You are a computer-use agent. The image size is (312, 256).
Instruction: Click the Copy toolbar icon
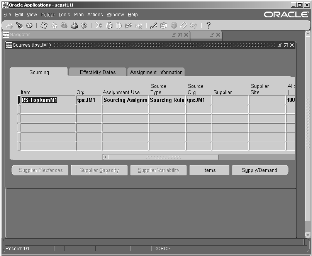tap(109, 25)
